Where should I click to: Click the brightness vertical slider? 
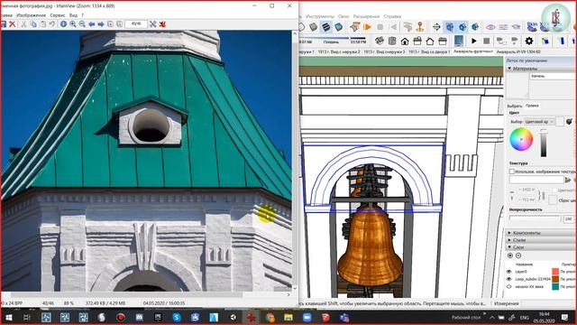pyautogui.click(x=544, y=144)
